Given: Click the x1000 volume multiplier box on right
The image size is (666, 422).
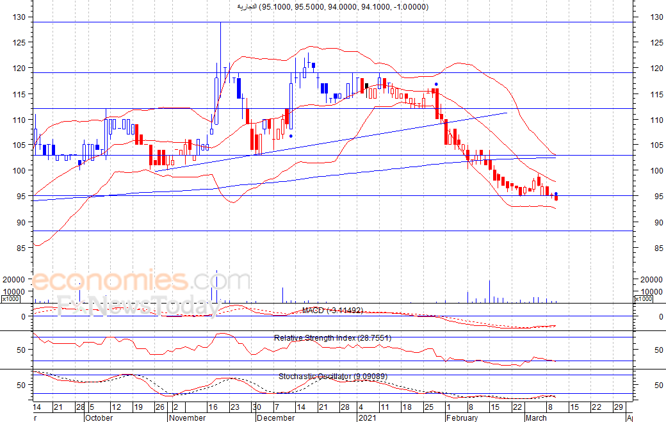Looking at the screenshot, I should [643, 299].
